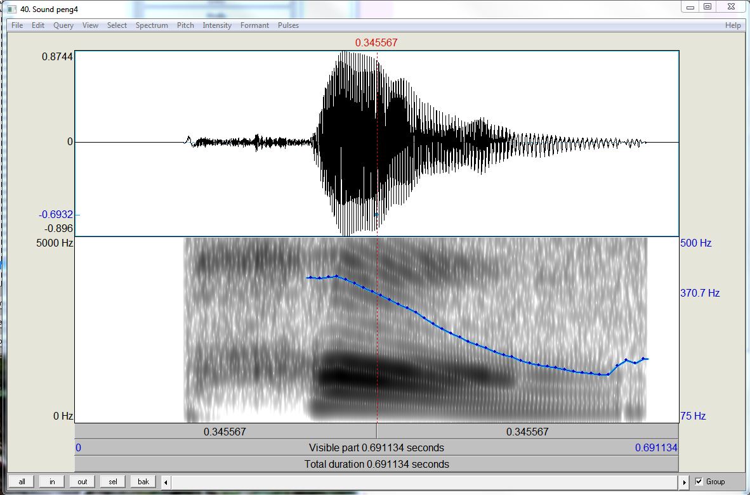
Task: Click the 75 Hz pitch floor label
Action: coord(693,416)
